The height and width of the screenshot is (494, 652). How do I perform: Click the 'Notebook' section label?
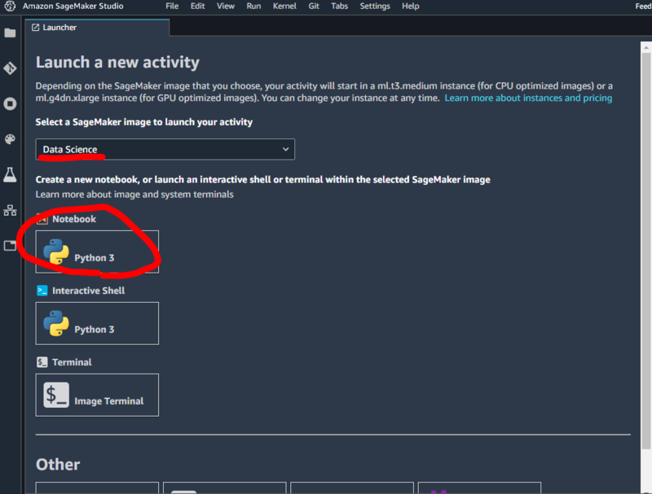click(x=74, y=219)
